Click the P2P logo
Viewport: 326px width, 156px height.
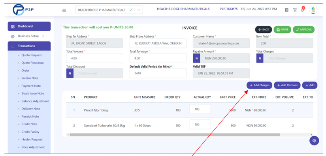(21, 10)
